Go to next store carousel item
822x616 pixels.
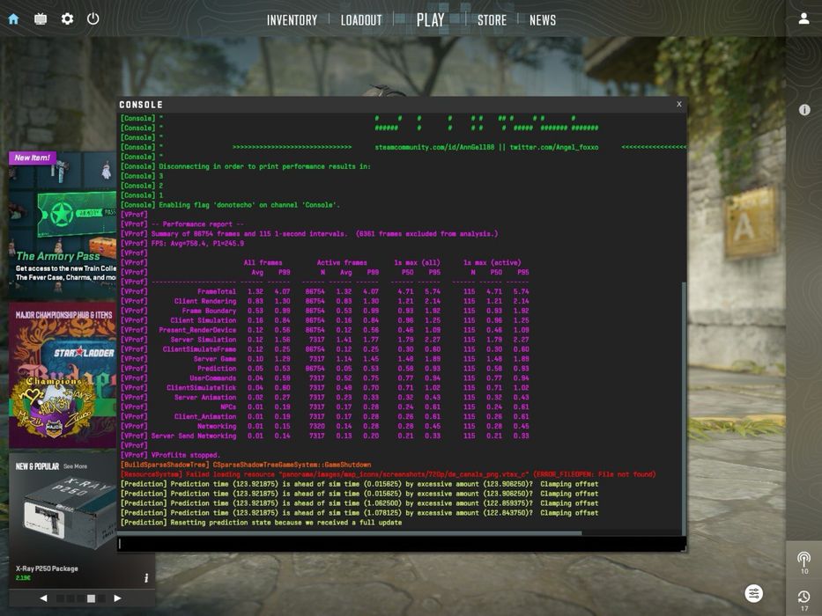[117, 598]
